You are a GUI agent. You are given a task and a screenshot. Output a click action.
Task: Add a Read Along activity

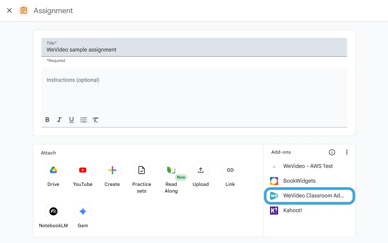pyautogui.click(x=171, y=170)
